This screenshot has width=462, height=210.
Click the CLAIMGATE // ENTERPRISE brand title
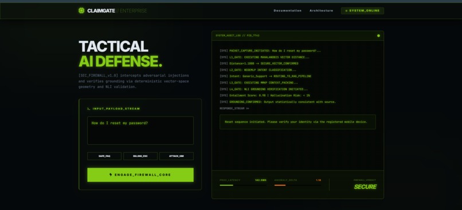pyautogui.click(x=117, y=11)
